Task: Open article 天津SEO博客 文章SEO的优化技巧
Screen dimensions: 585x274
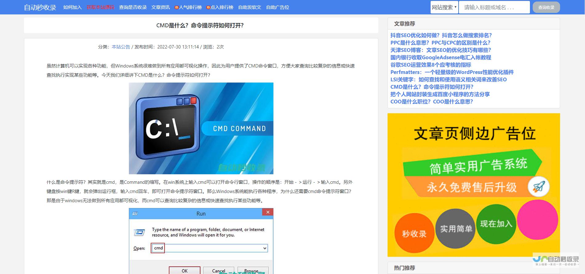Action: tap(441, 50)
